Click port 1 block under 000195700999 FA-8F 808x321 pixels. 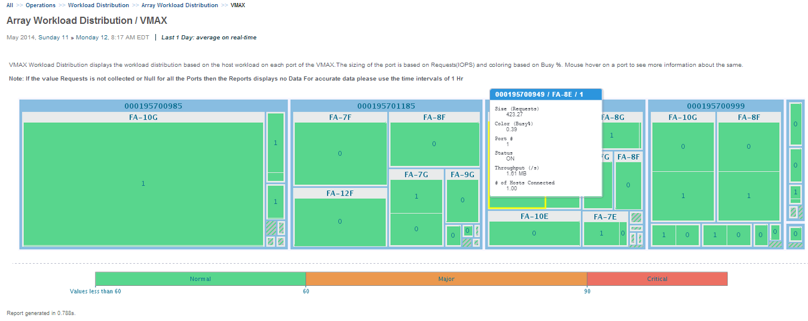(749, 196)
